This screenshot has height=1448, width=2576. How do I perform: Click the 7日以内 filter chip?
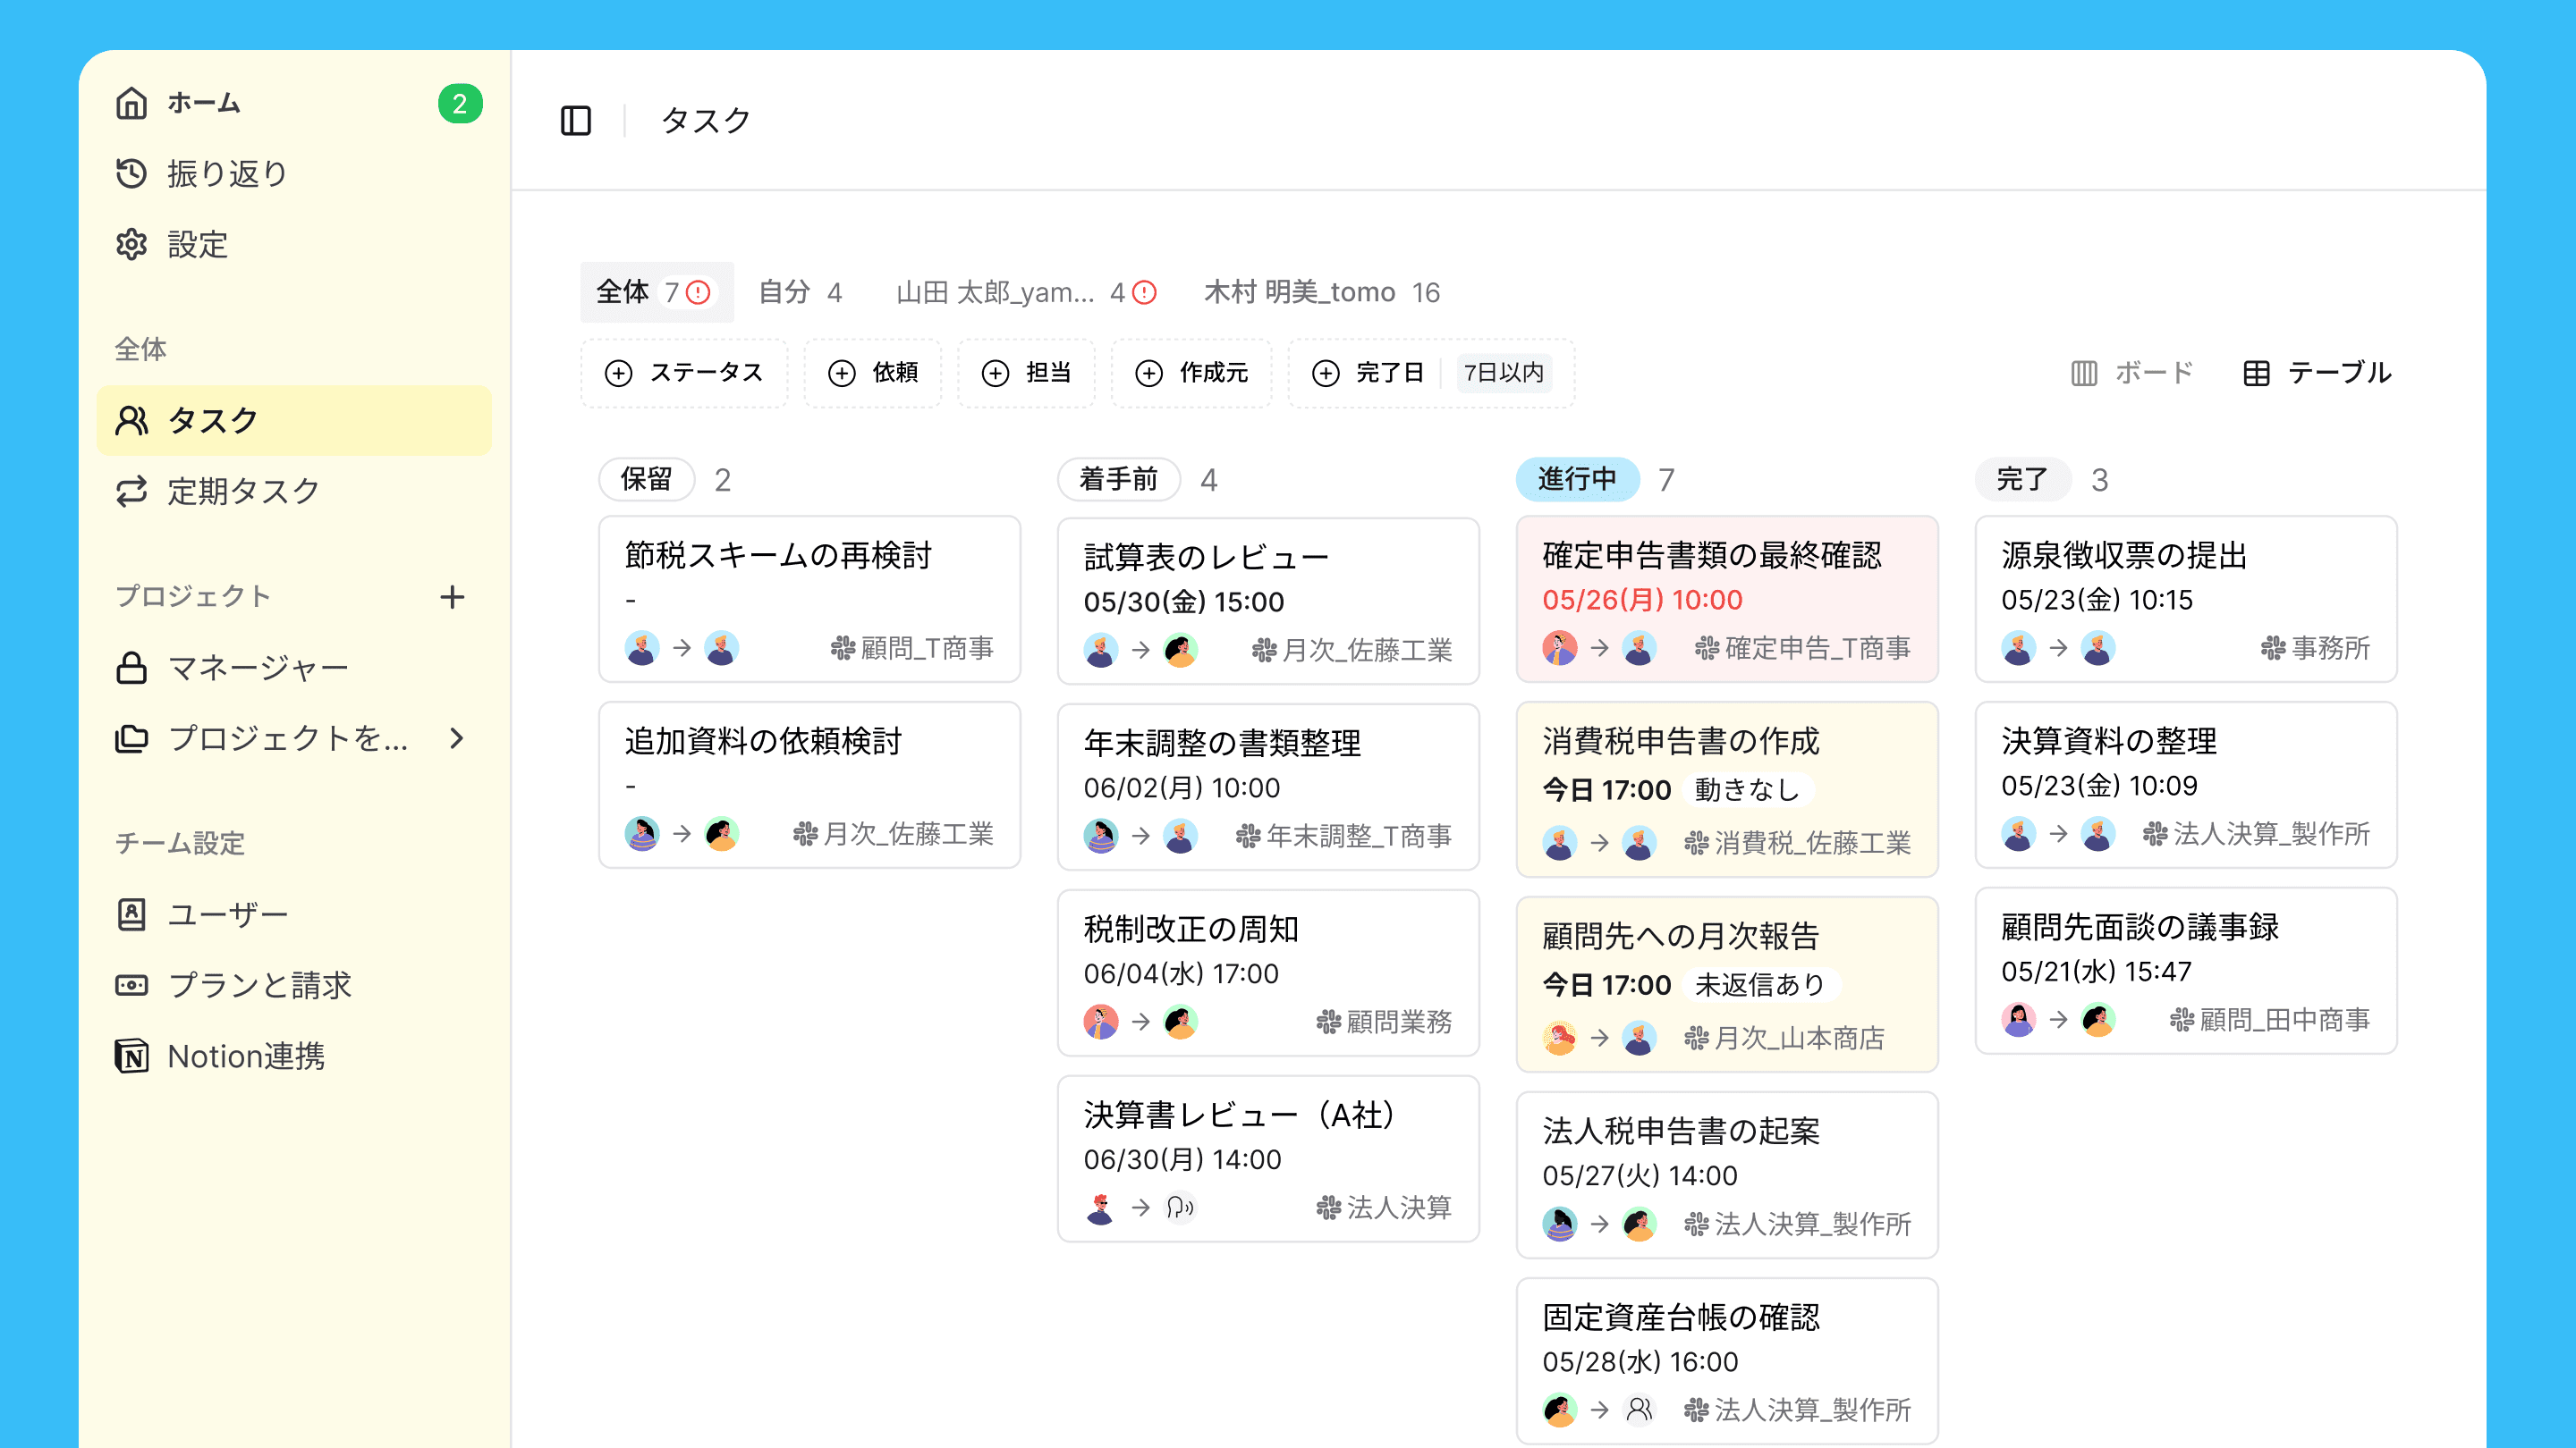(x=1503, y=373)
